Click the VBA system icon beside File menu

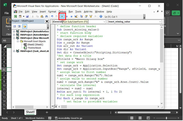tap(15, 12)
